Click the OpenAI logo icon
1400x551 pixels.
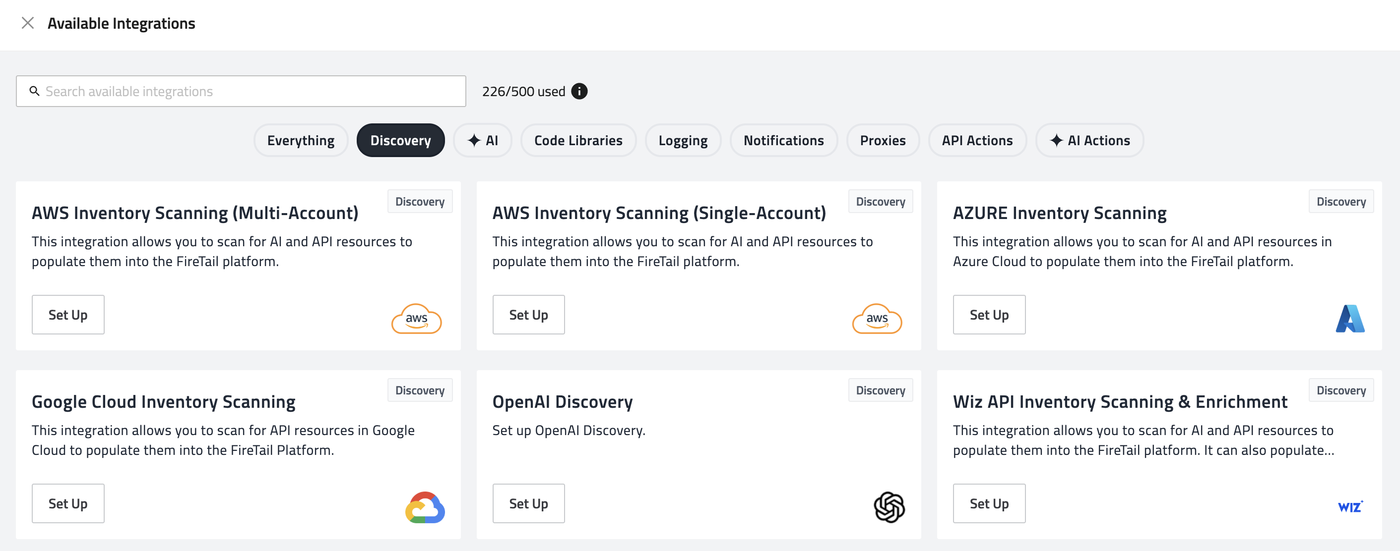tap(889, 507)
